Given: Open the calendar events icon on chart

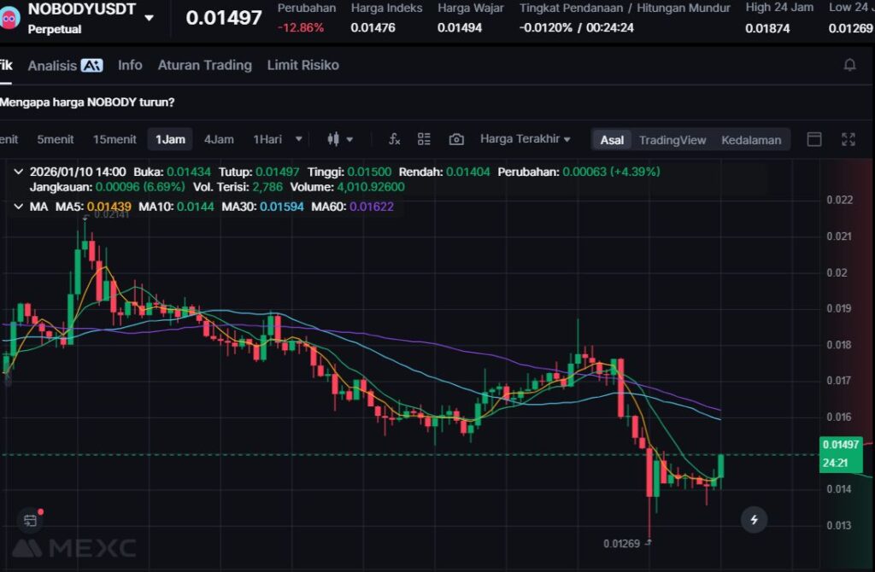Looking at the screenshot, I should tap(31, 519).
